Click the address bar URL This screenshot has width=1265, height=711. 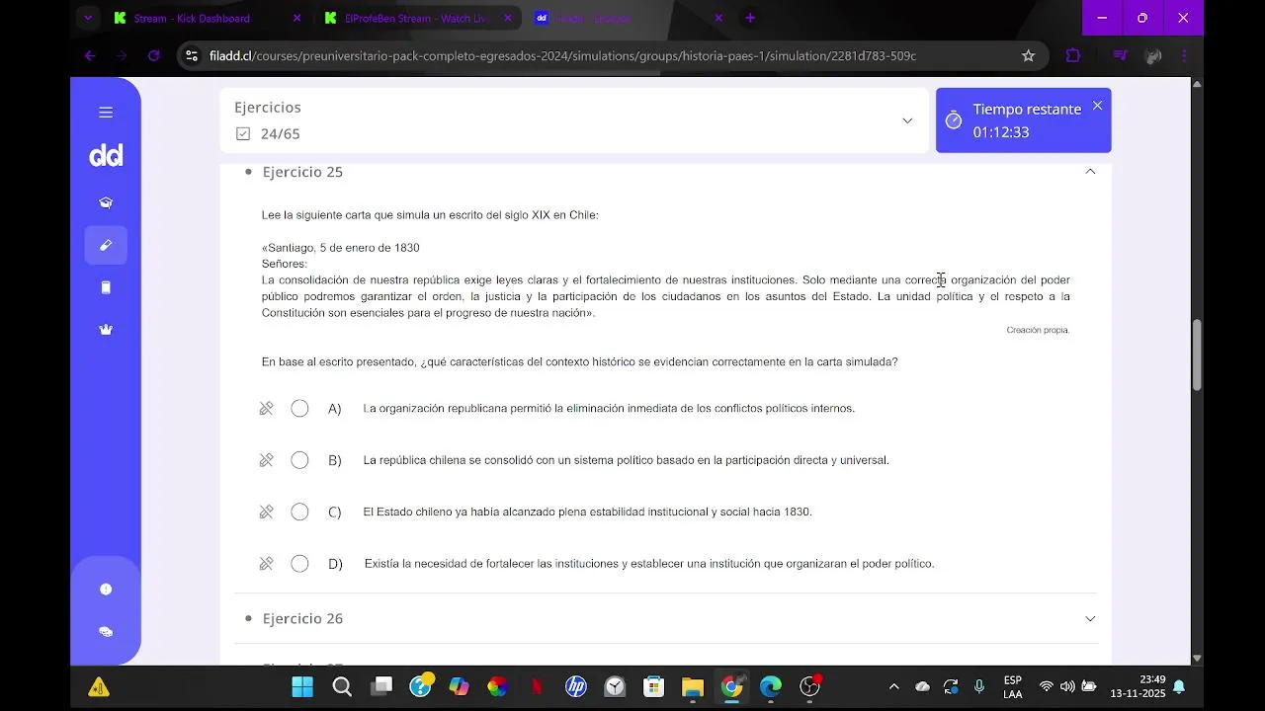(563, 56)
